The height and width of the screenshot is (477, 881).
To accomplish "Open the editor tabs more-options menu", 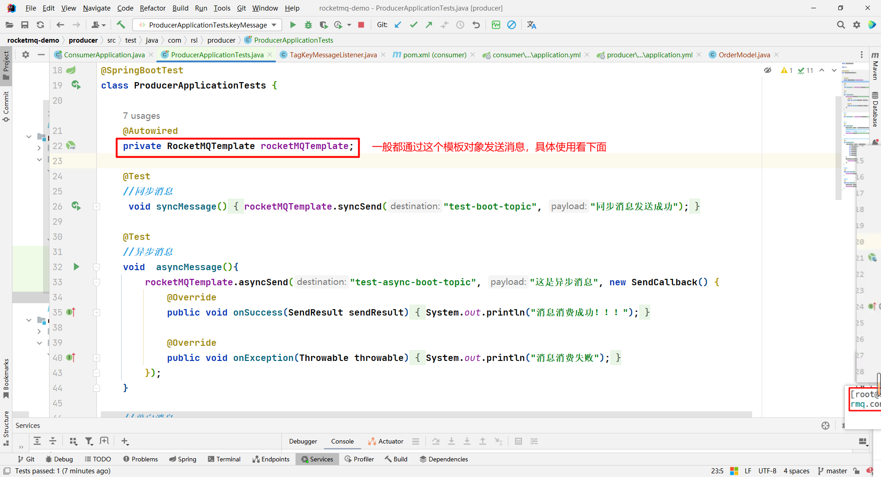I will 862,55.
